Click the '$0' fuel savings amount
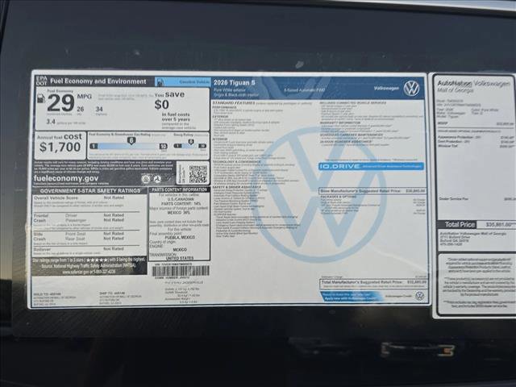Viewport: 516px width, 387px height. (161, 105)
